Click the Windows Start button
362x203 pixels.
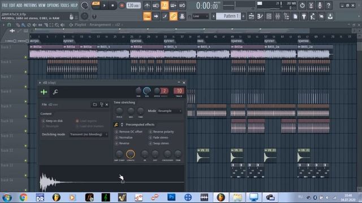[x=7, y=197]
